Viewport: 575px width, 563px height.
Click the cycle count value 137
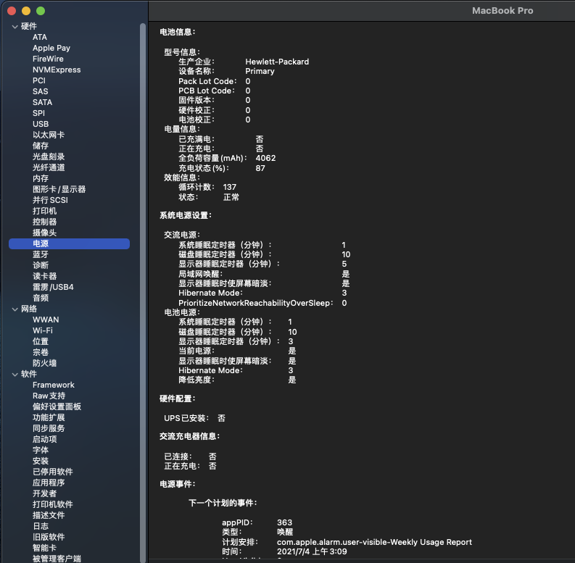coord(230,187)
